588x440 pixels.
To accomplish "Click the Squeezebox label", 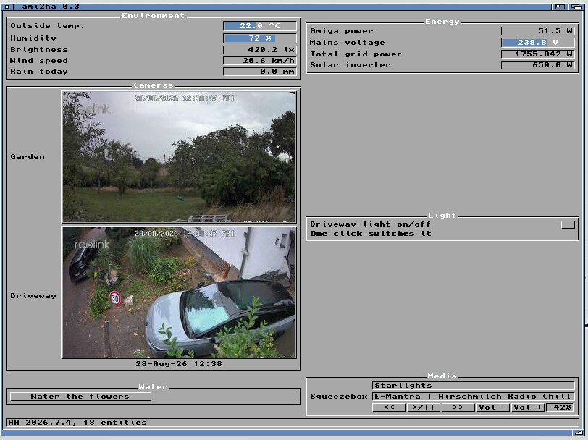I will [x=339, y=397].
